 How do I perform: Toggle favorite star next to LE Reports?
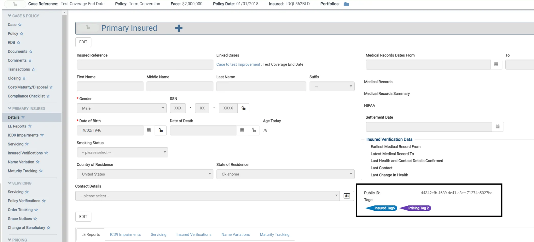click(x=30, y=126)
